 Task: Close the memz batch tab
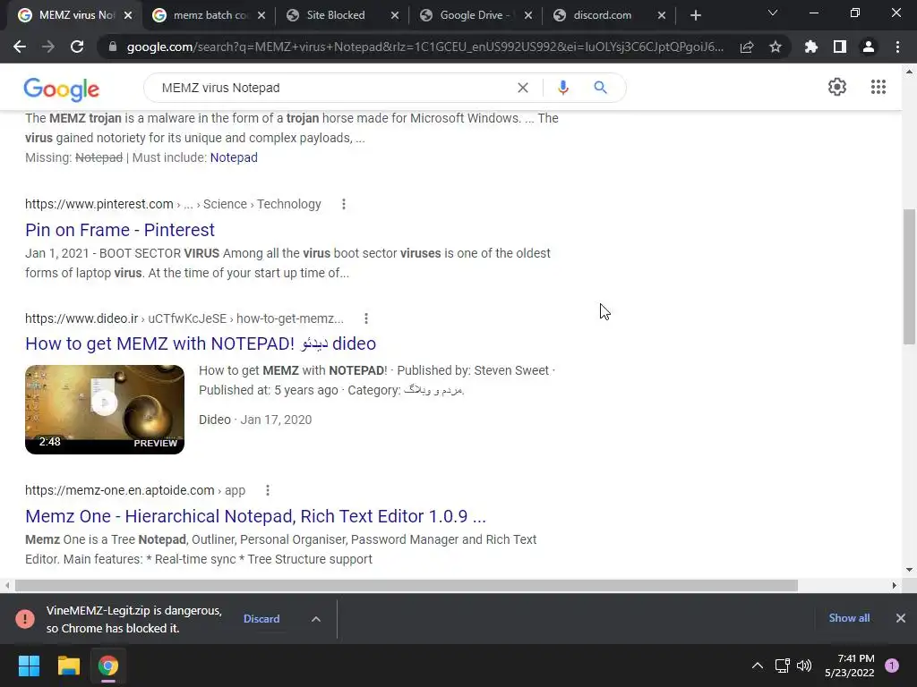261,15
